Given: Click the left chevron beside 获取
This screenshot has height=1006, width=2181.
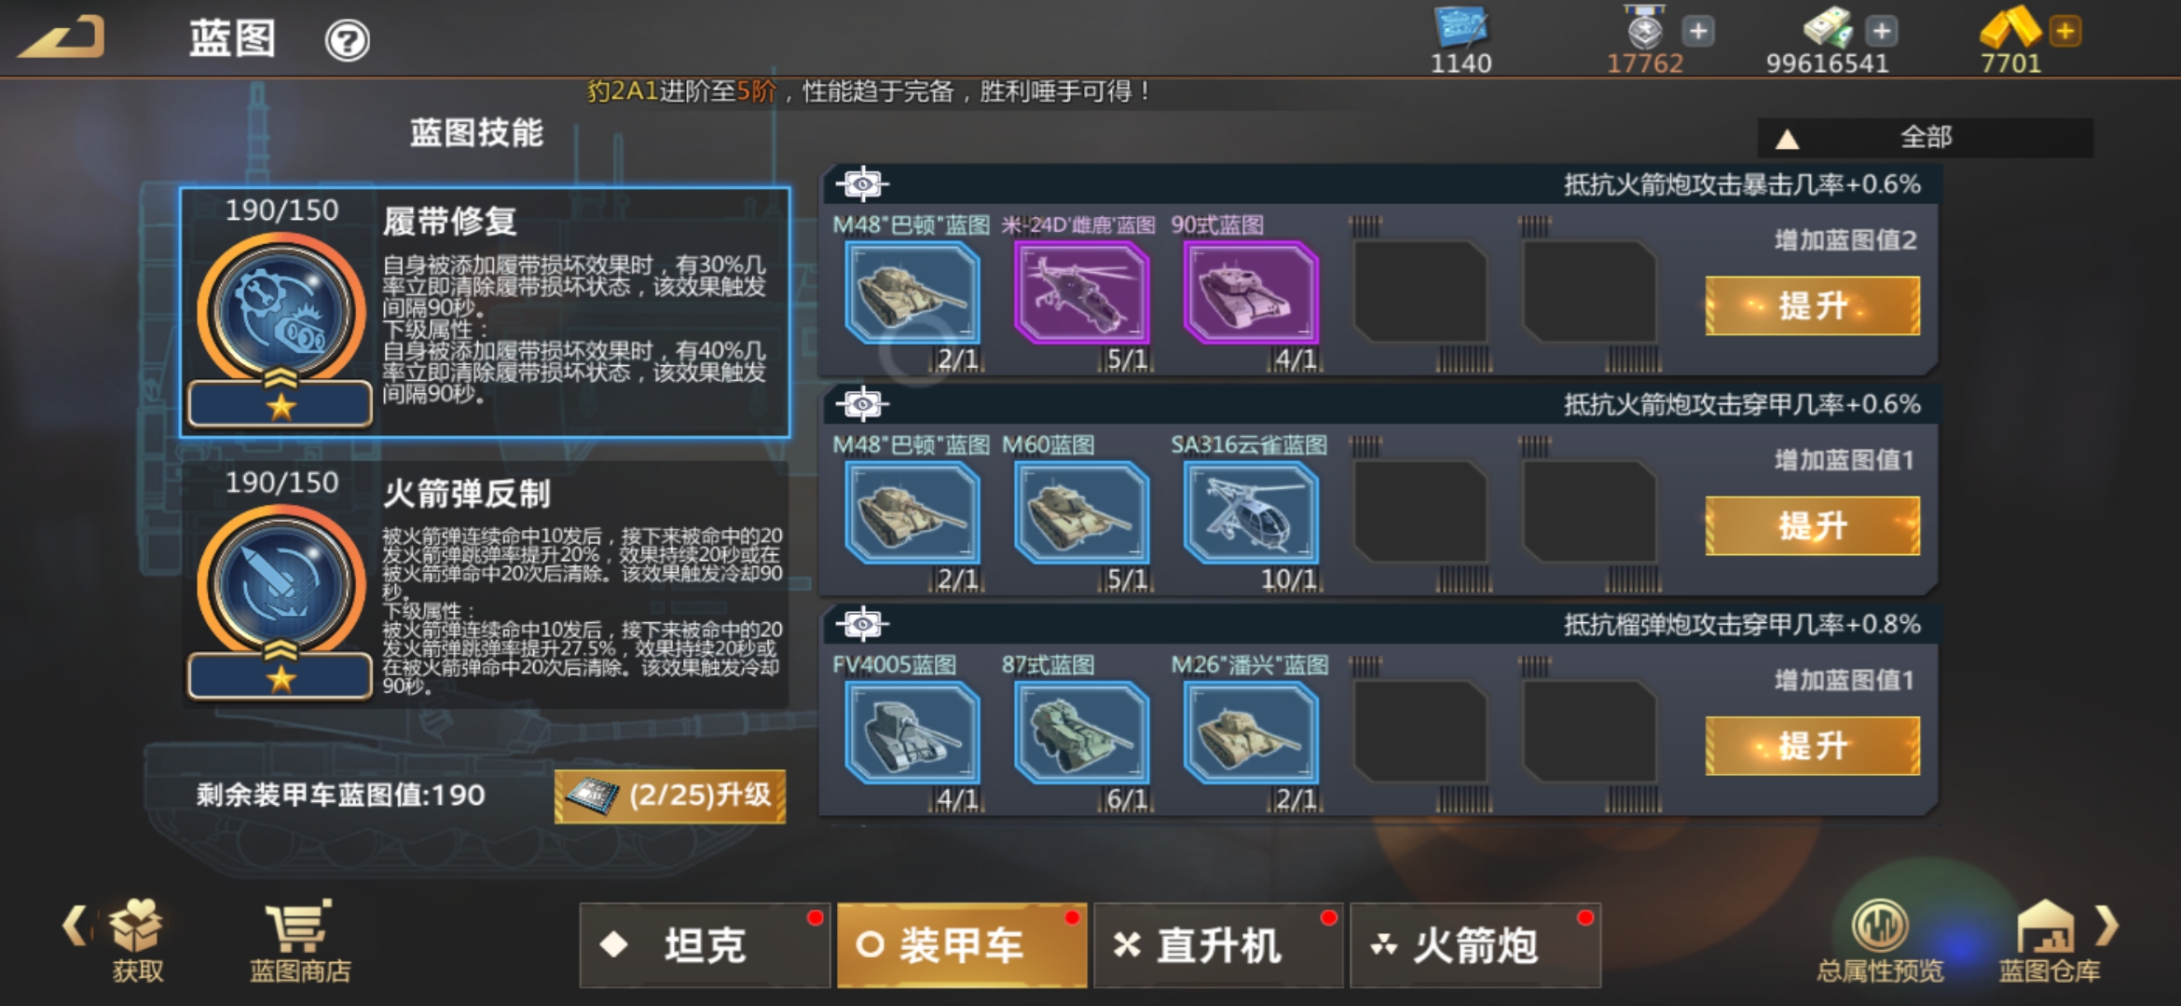Looking at the screenshot, I should tap(74, 925).
